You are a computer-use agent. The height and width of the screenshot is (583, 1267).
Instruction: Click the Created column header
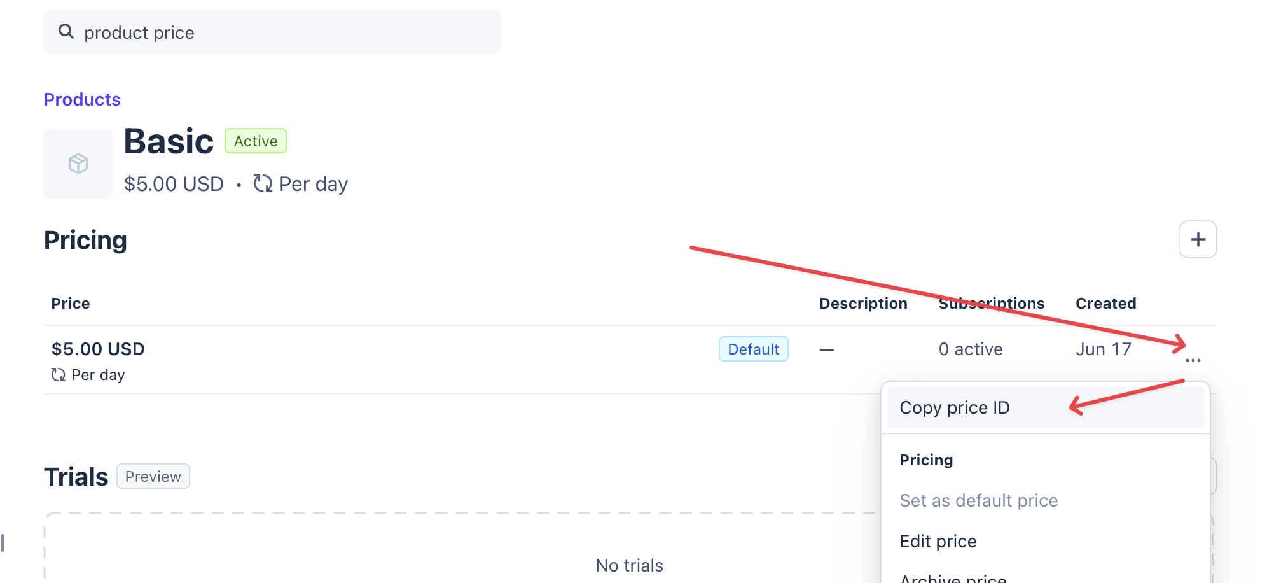click(x=1106, y=304)
